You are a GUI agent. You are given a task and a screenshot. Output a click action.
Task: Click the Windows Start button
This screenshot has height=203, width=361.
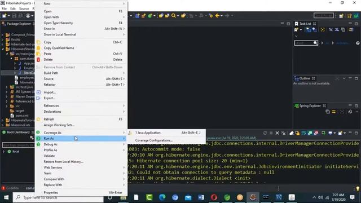[6, 197]
